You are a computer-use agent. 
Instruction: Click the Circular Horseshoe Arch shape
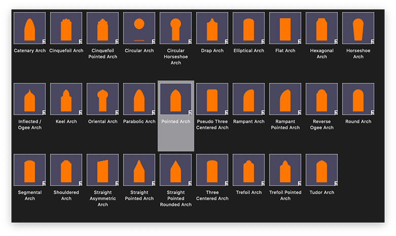click(x=176, y=28)
